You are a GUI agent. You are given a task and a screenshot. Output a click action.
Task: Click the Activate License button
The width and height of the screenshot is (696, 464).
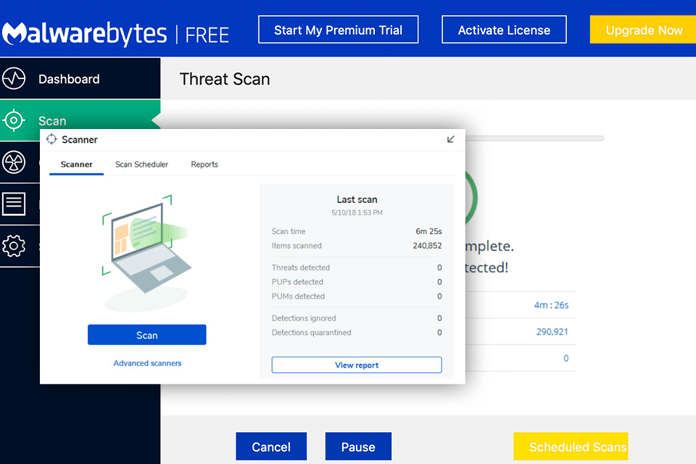pos(504,30)
